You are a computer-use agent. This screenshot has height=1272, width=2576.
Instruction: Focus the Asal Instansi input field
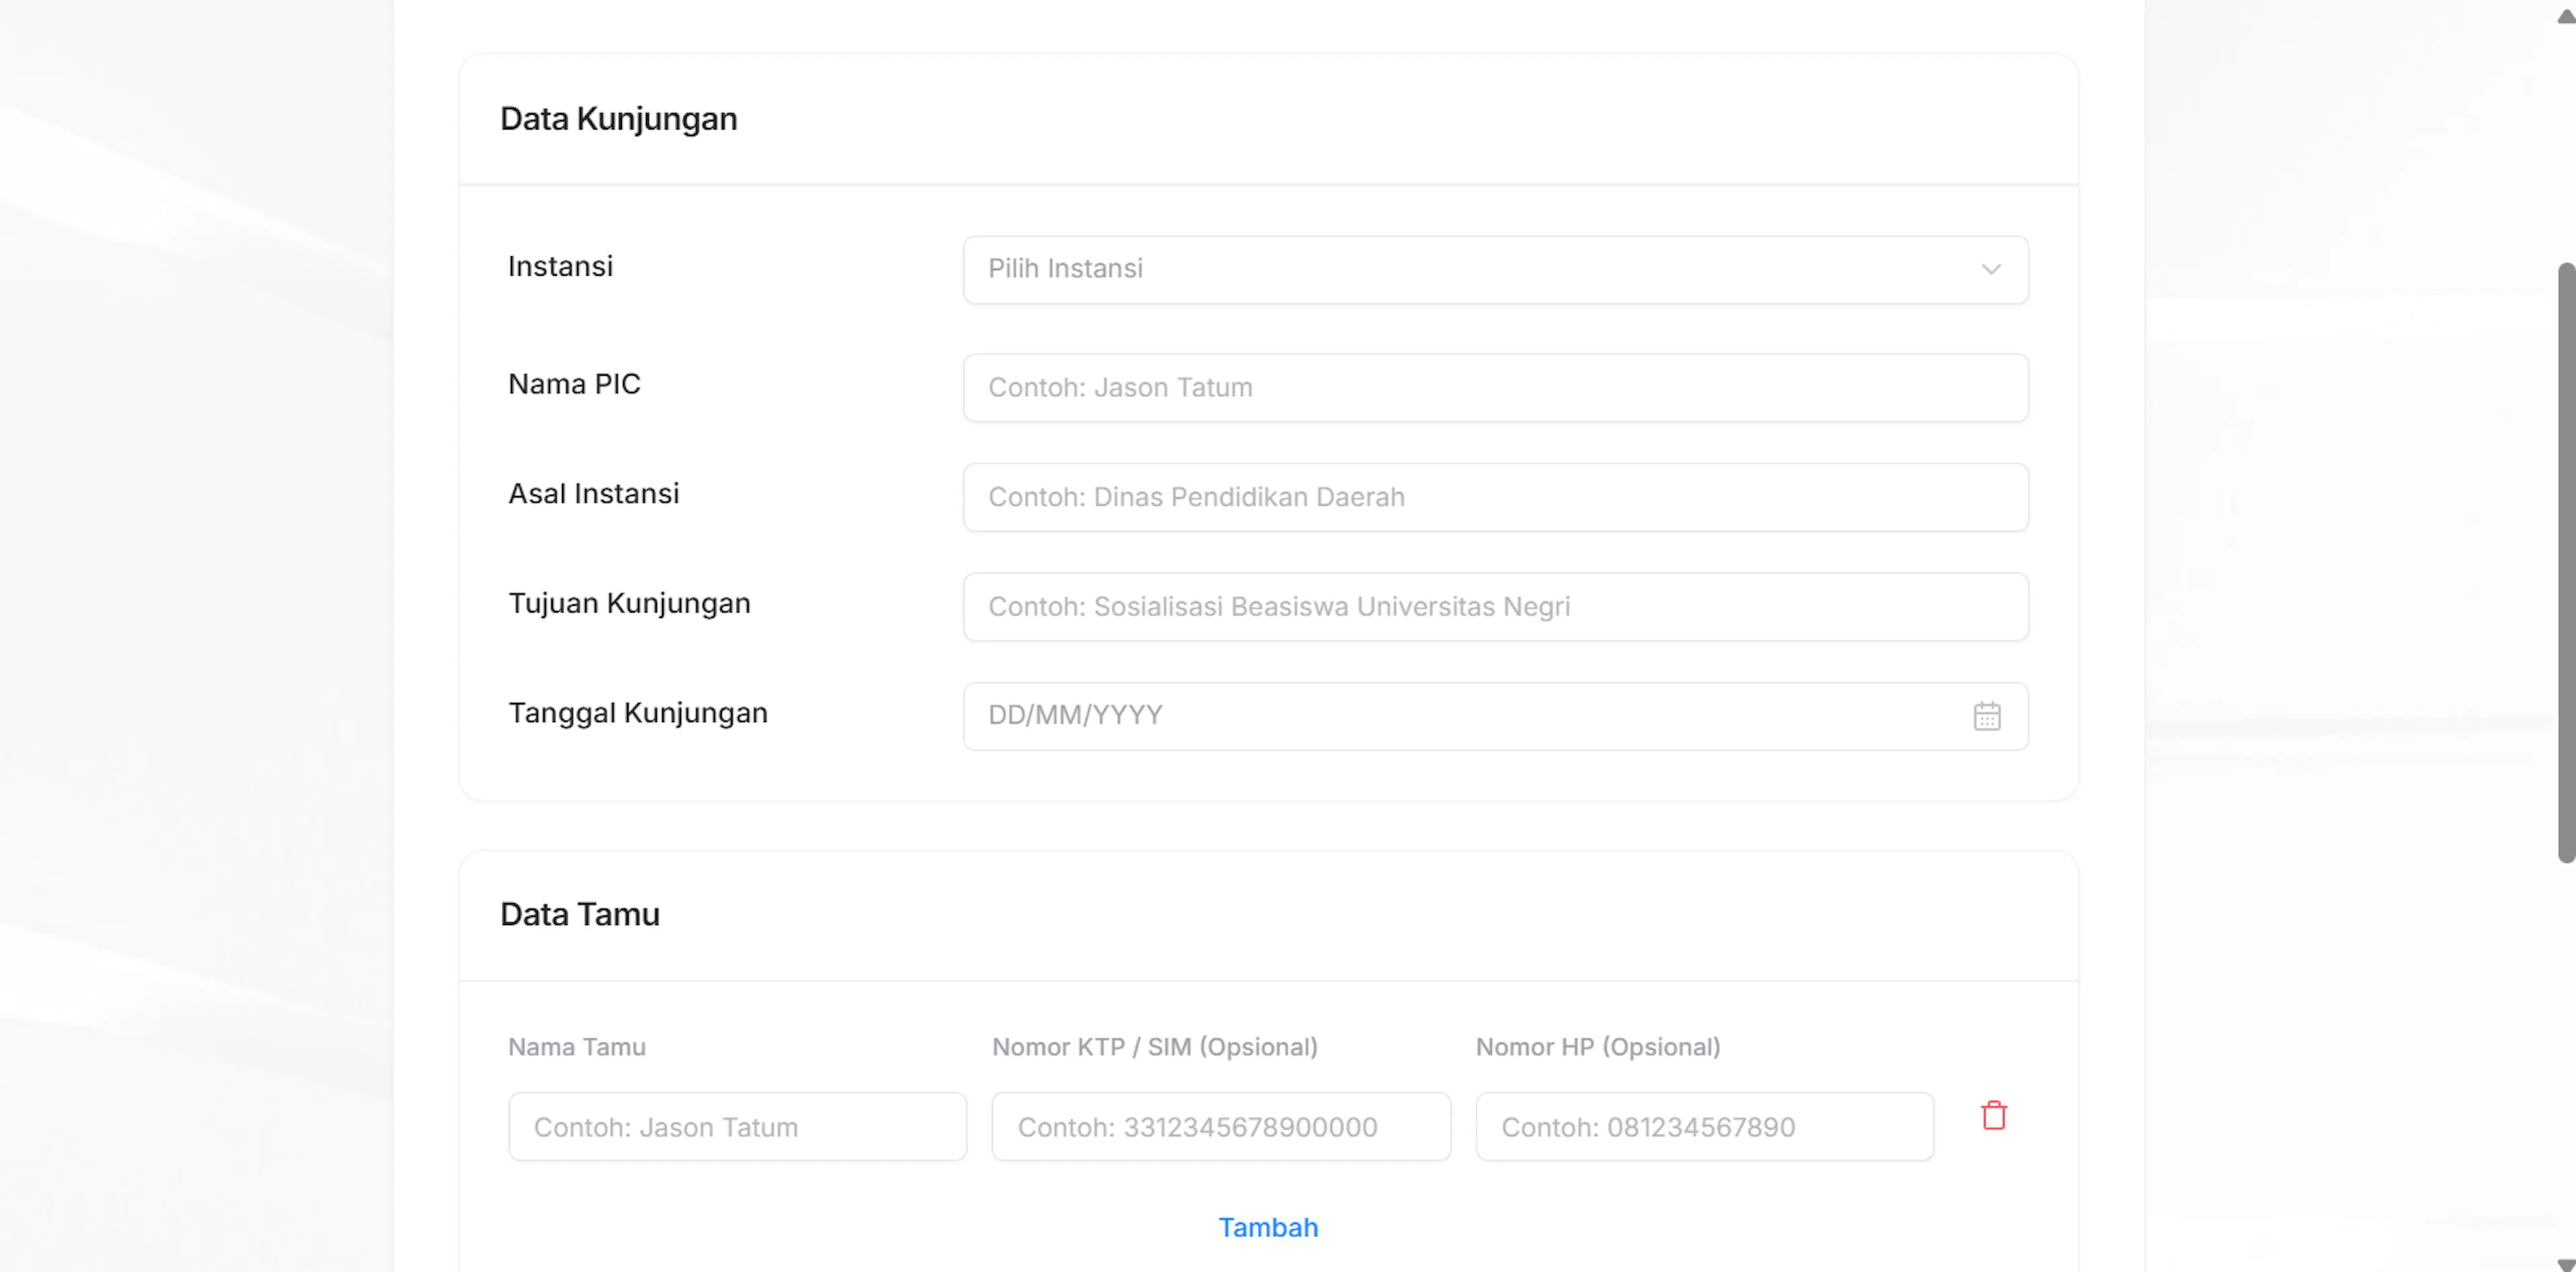click(1495, 497)
